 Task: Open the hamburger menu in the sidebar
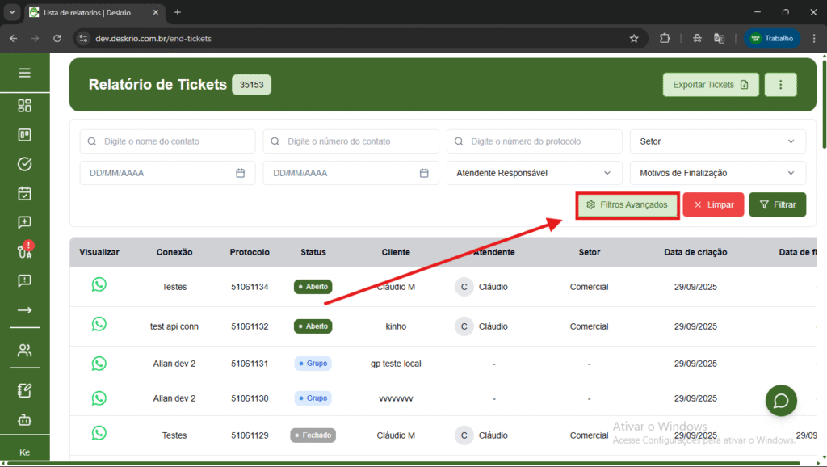point(24,73)
